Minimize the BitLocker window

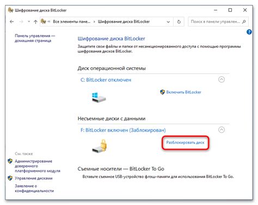pos(216,10)
